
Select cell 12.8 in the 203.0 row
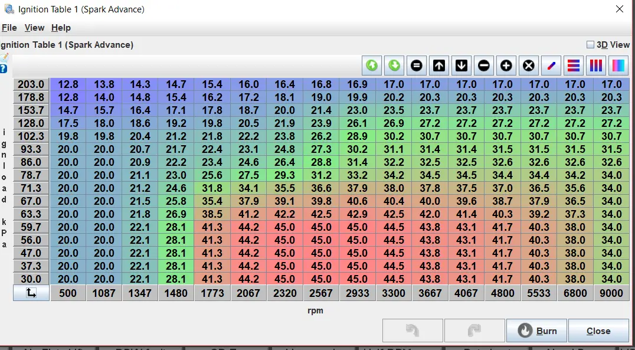pyautogui.click(x=68, y=84)
